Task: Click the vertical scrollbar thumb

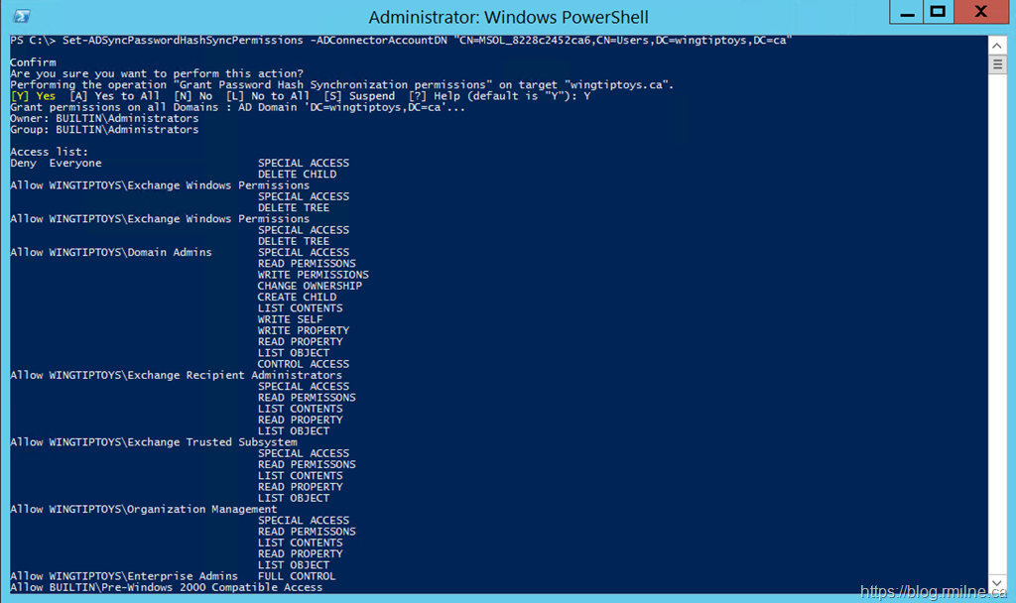Action: pos(997,63)
